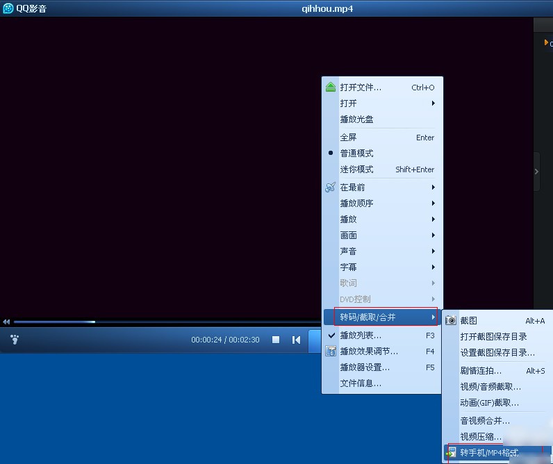The height and width of the screenshot is (464, 553).
Task: Select 文件信息 in context menu
Action: click(361, 383)
